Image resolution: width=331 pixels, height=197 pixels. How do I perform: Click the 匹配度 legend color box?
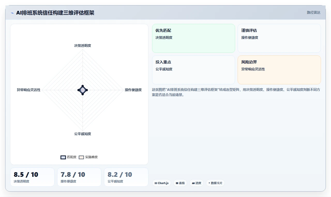tap(63, 157)
